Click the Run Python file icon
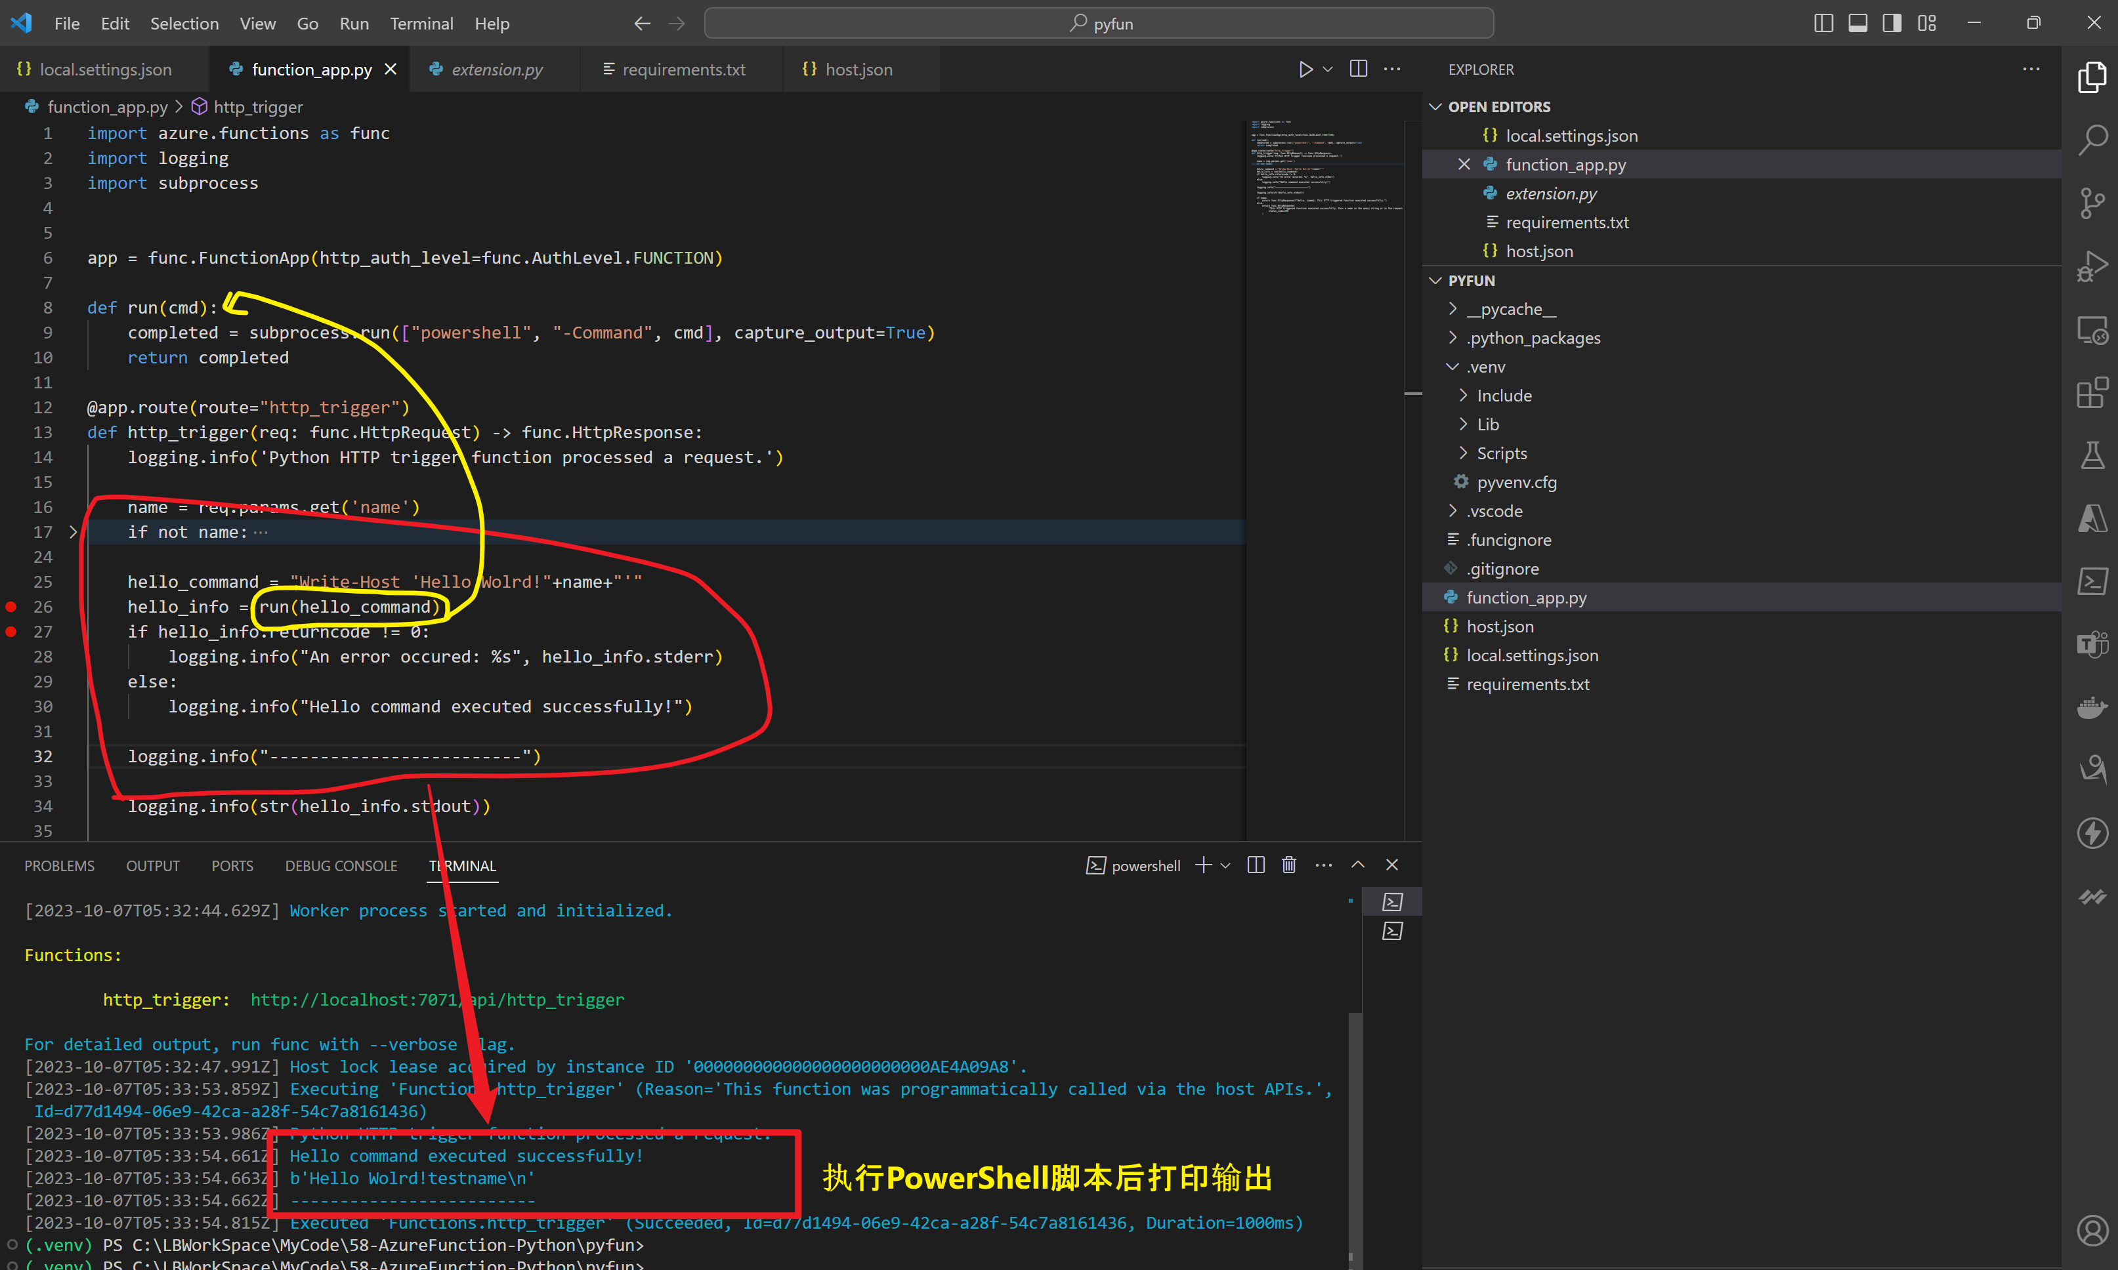Screen dimensions: 2118x1270 (1304, 68)
